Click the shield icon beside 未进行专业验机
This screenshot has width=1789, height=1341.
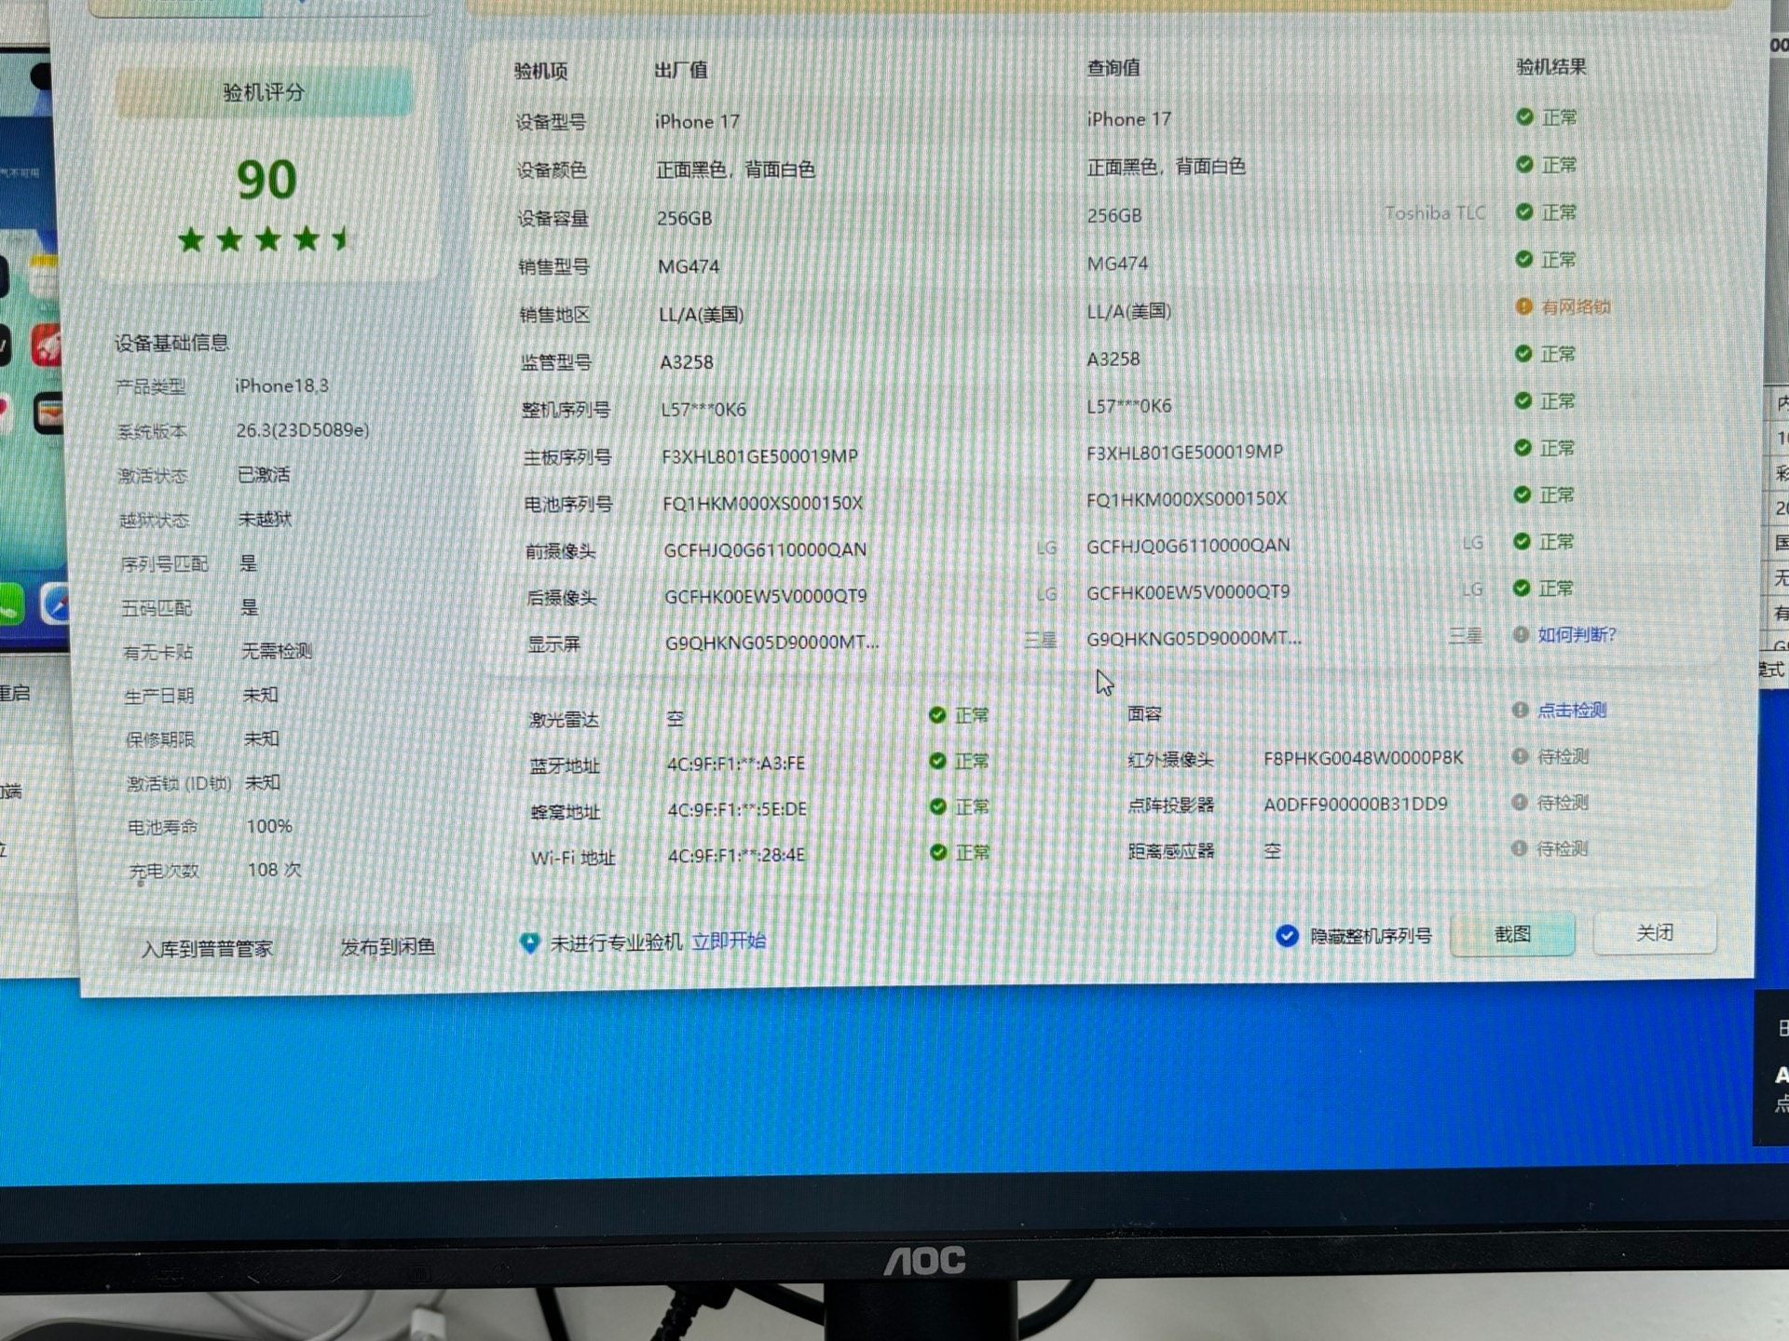tap(529, 942)
